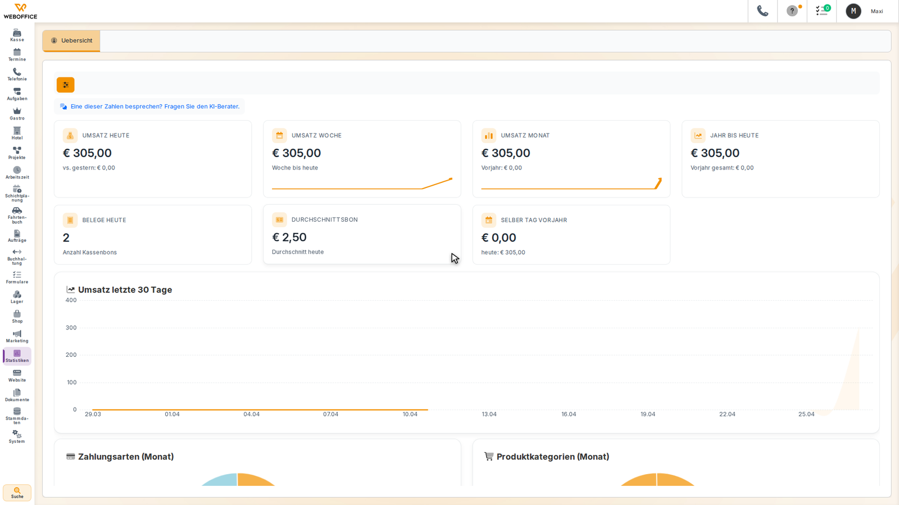Open Marketing in sidebar
Screen dimensions: 899x505
pos(17,337)
